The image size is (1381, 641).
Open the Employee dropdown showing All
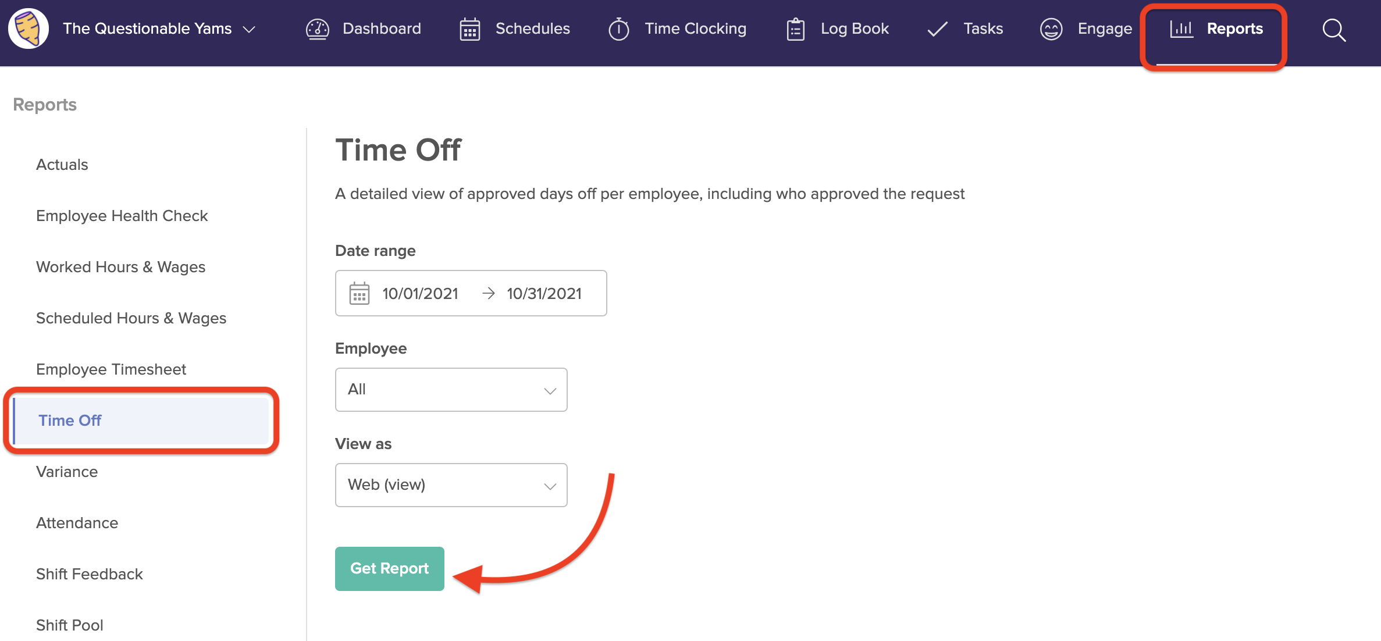pyautogui.click(x=451, y=390)
